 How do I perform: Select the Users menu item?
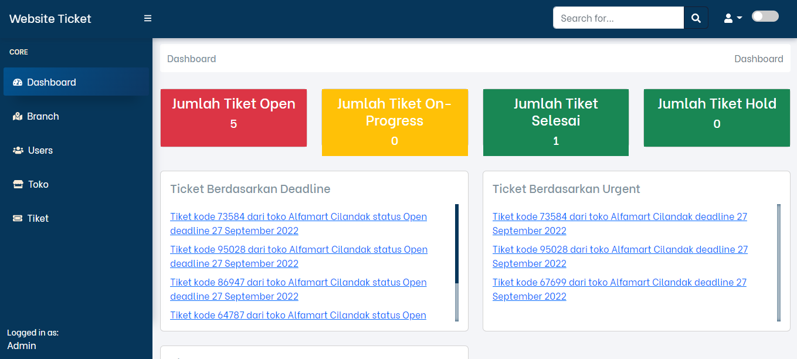point(40,150)
